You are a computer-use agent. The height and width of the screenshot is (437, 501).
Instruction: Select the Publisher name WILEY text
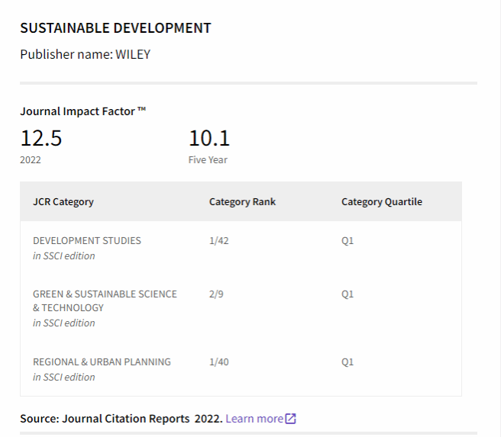coord(85,54)
